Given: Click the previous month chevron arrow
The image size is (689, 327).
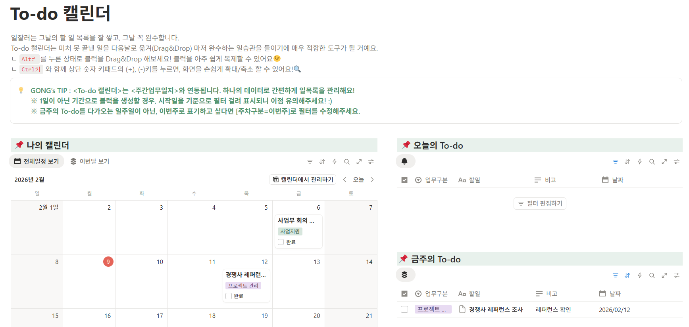Looking at the screenshot, I should [344, 179].
